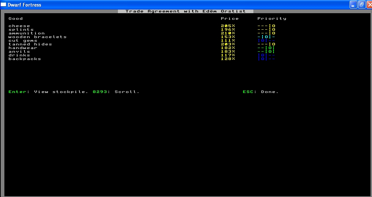Click the Priority column header

(272, 19)
